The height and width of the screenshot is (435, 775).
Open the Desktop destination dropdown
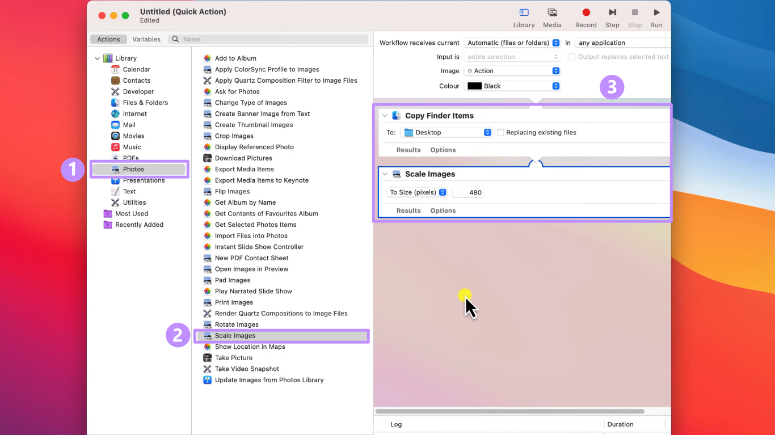click(x=447, y=132)
